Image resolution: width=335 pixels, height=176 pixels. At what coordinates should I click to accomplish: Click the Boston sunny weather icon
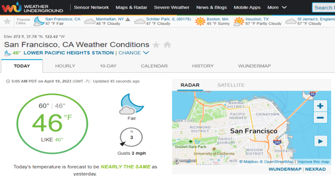click(200, 21)
